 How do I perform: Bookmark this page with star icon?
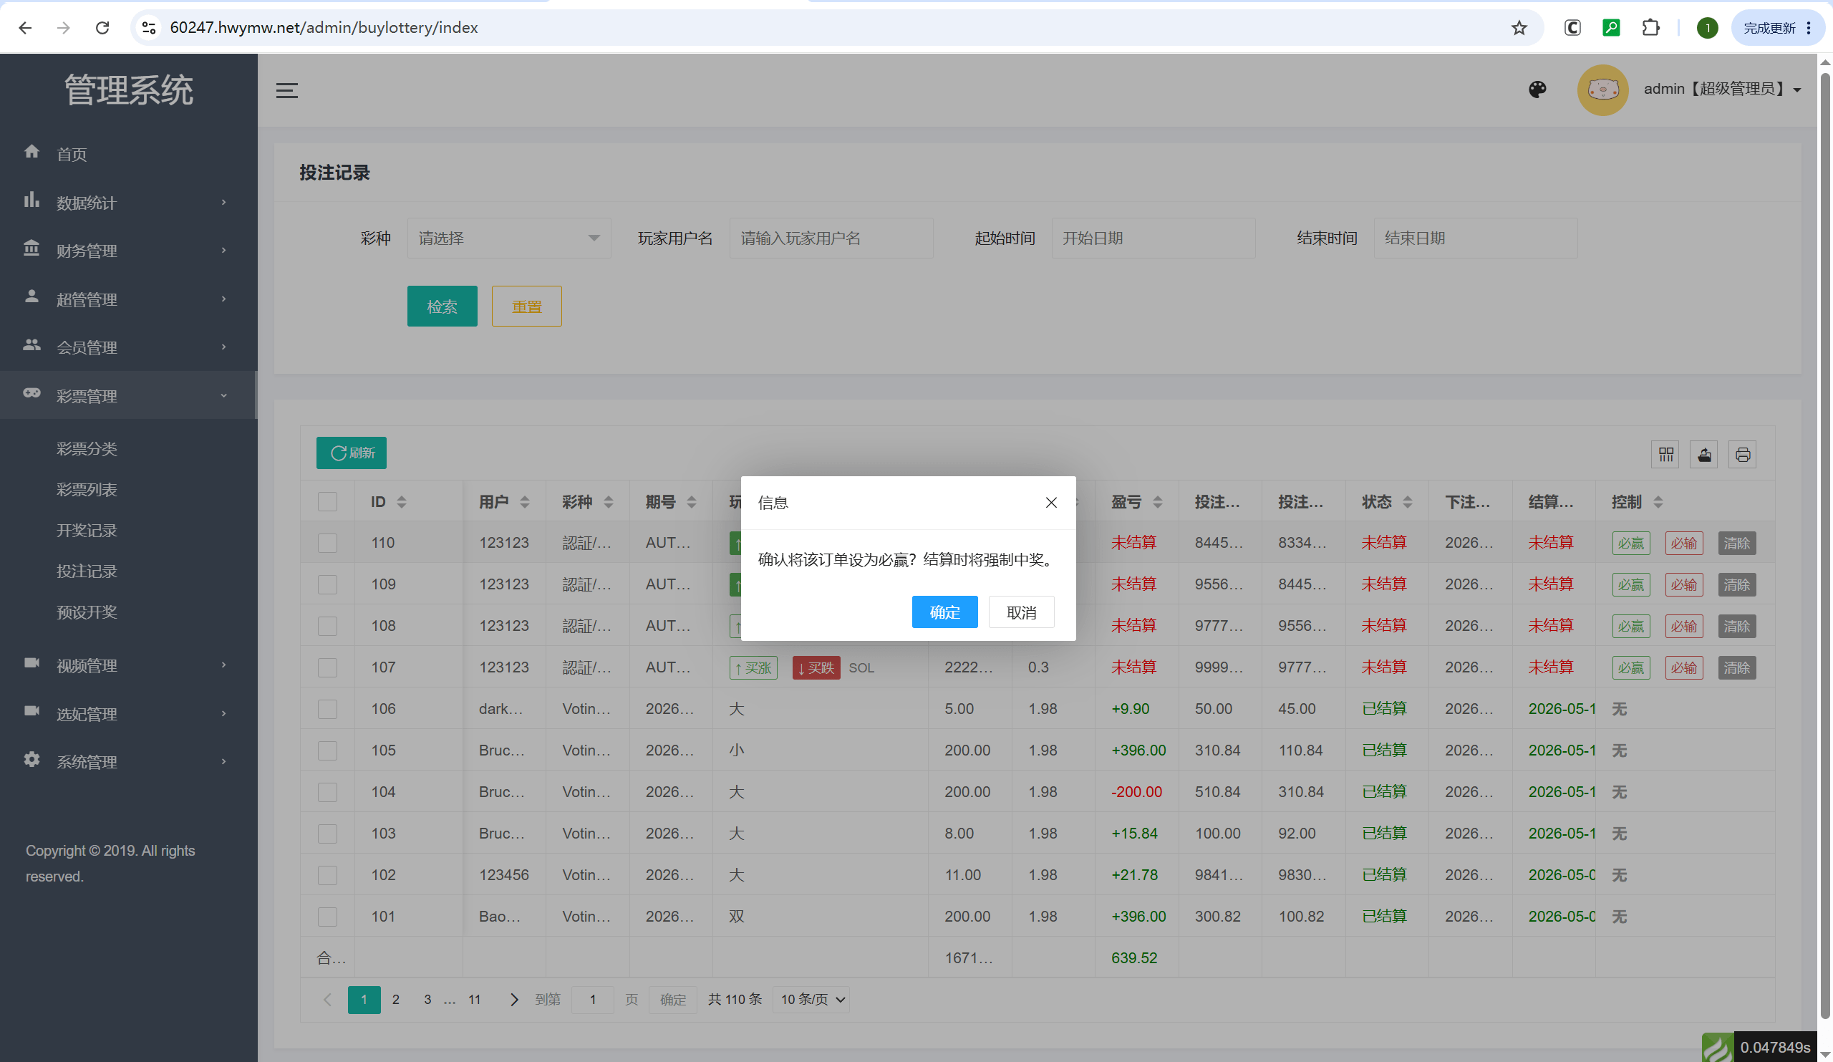1519,28
